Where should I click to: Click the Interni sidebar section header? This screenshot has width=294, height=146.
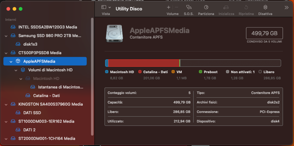11,20
